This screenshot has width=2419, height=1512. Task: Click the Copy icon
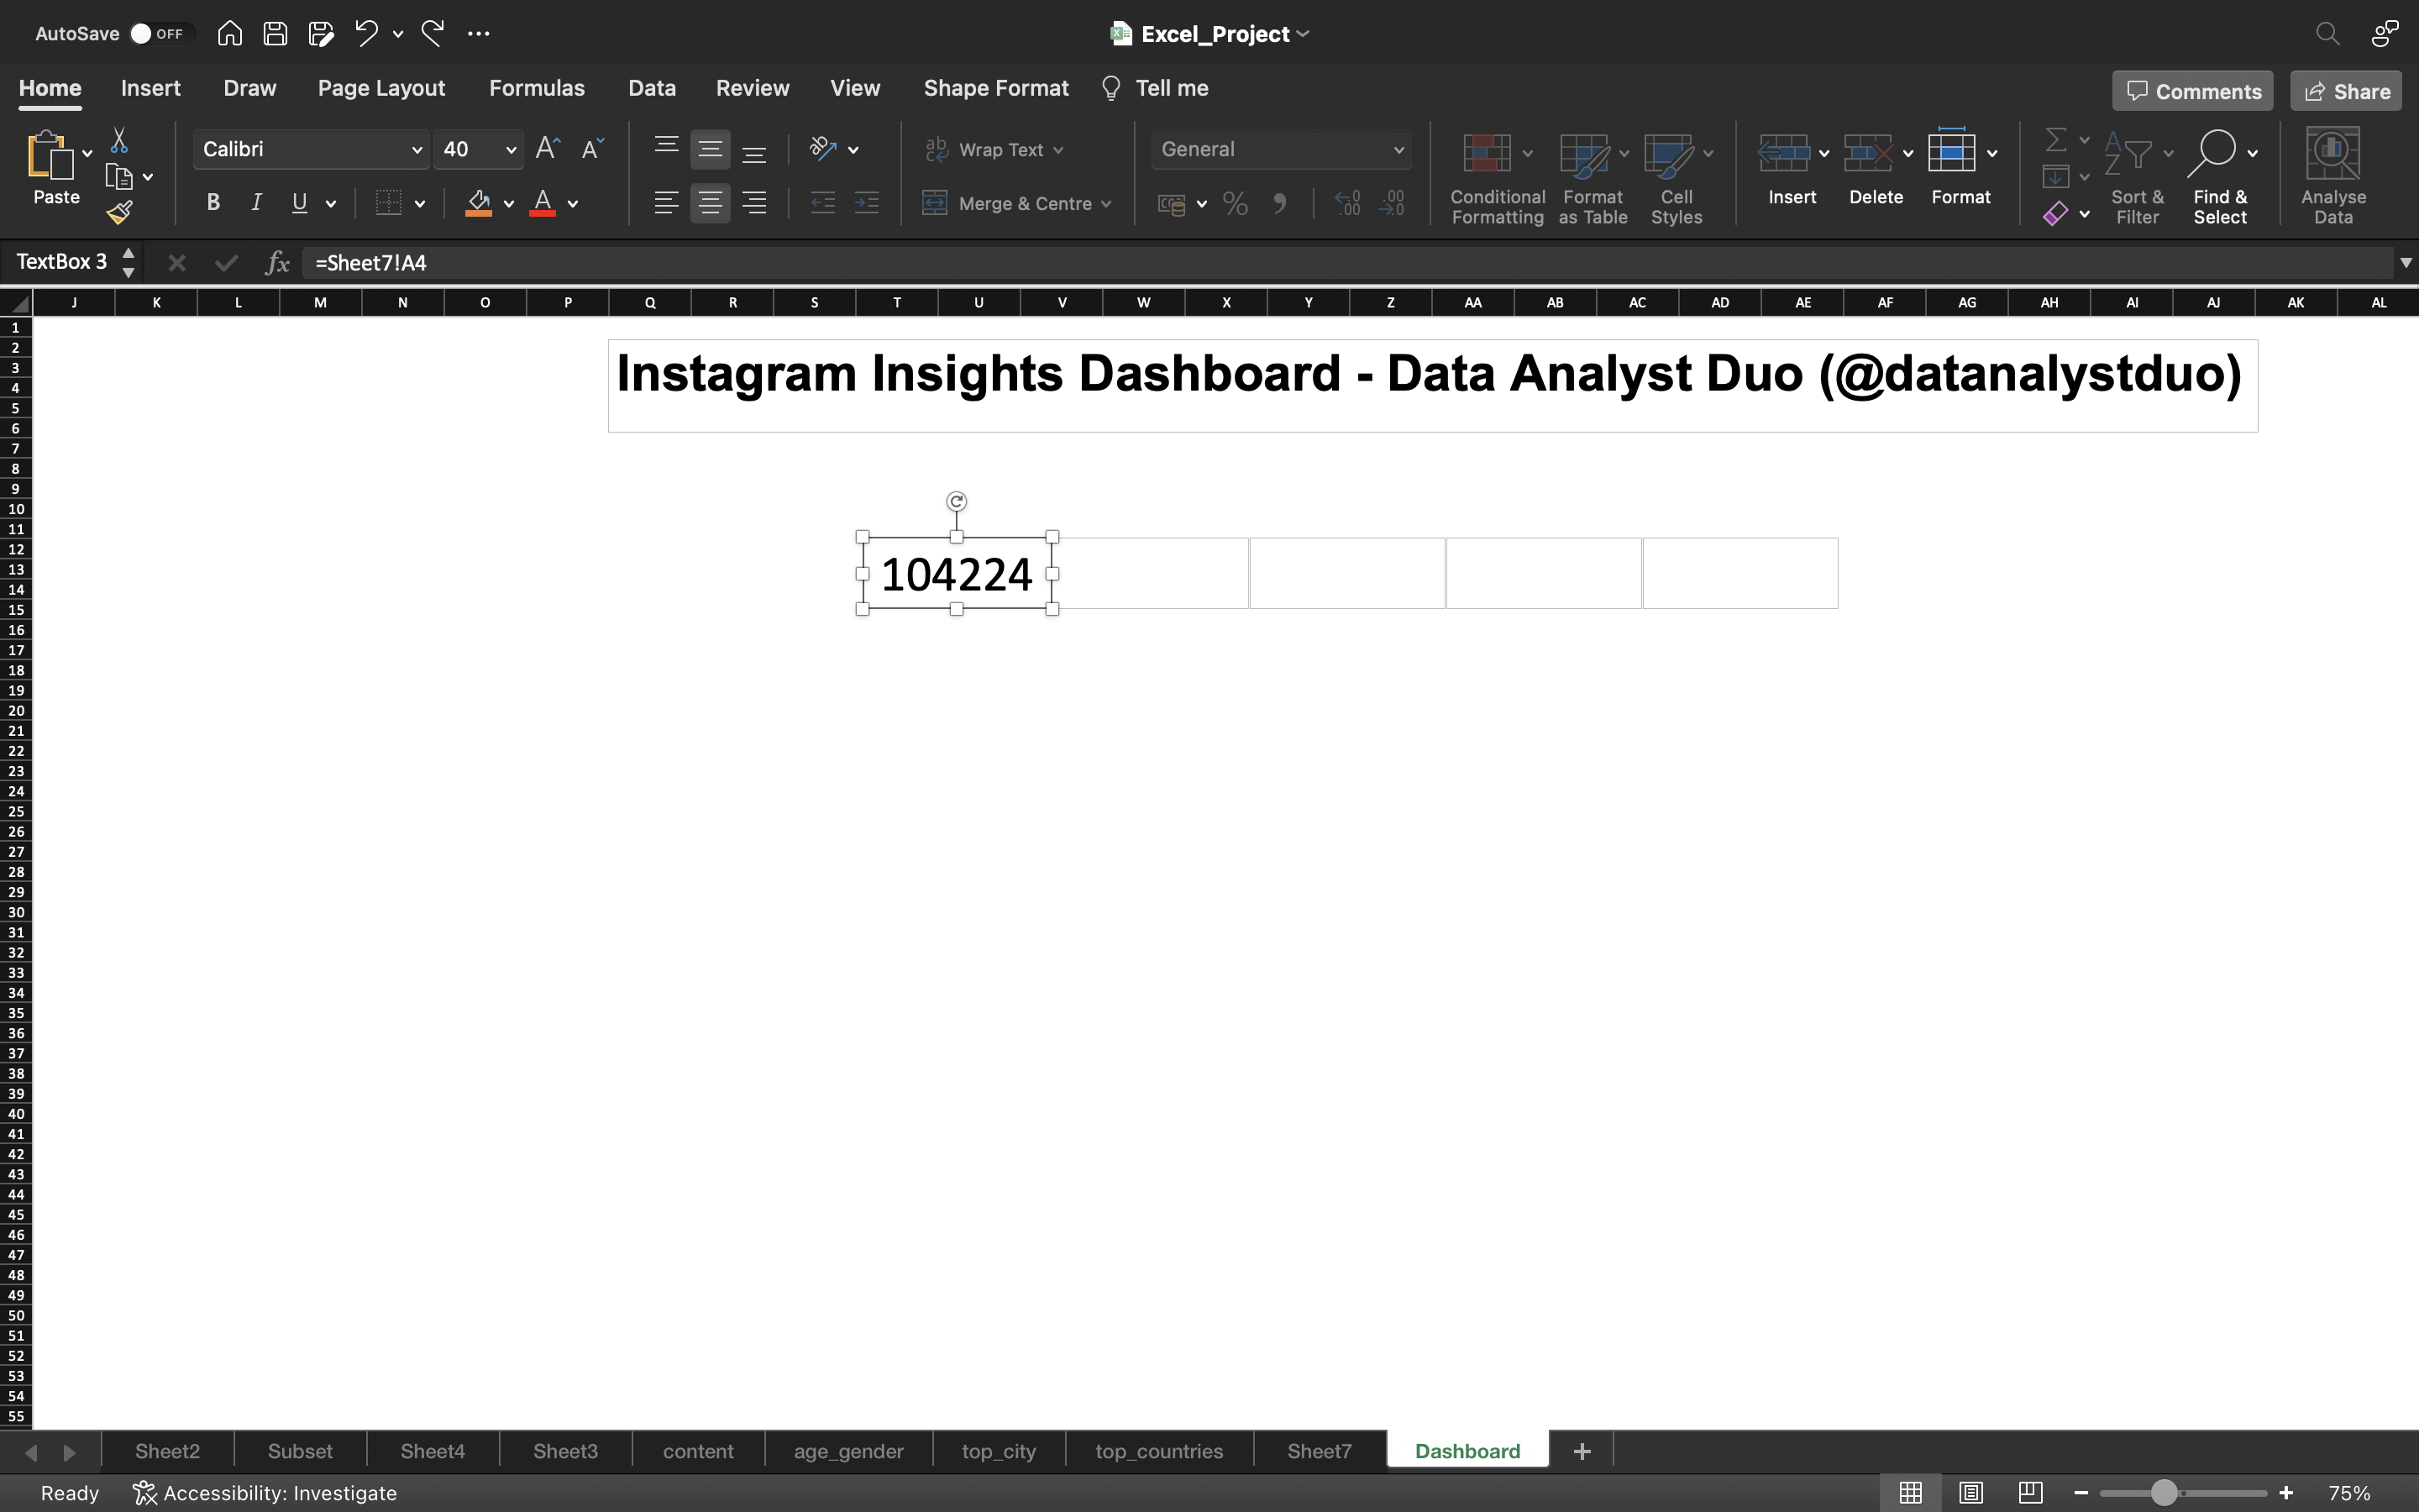tap(119, 177)
